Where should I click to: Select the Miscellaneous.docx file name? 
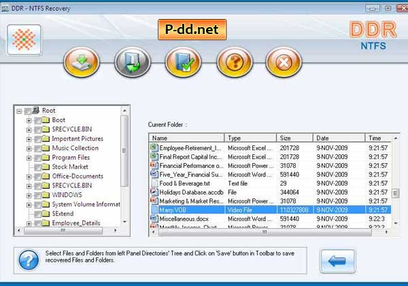click(x=184, y=219)
